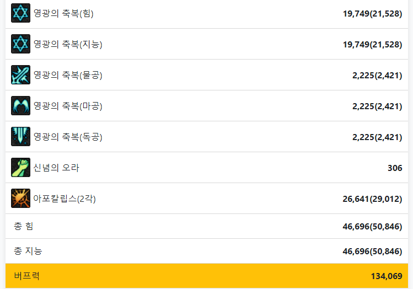Image resolution: width=413 pixels, height=289 pixels.
Task: Click the 아포칼립스(2각) skill name
Action: (65, 199)
